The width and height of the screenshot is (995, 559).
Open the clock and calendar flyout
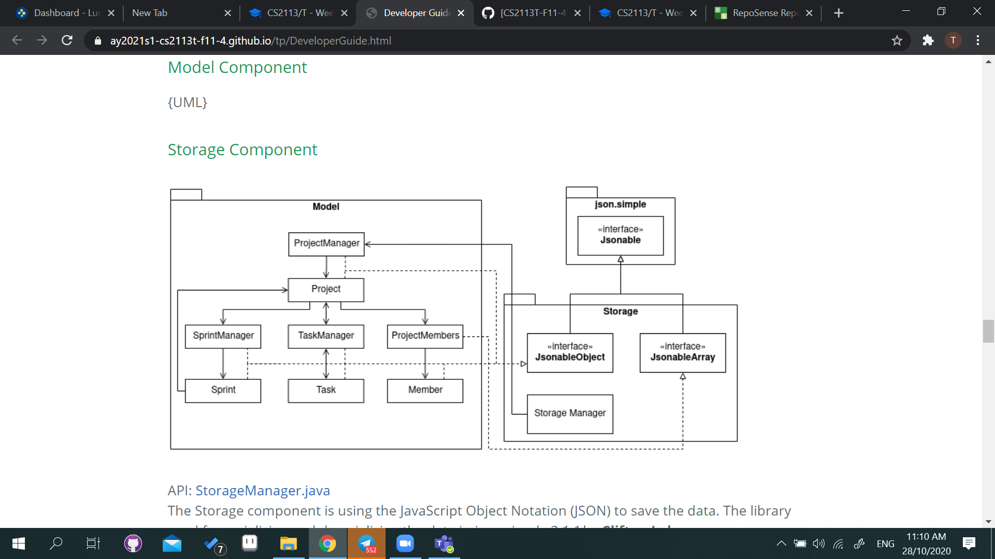(927, 543)
